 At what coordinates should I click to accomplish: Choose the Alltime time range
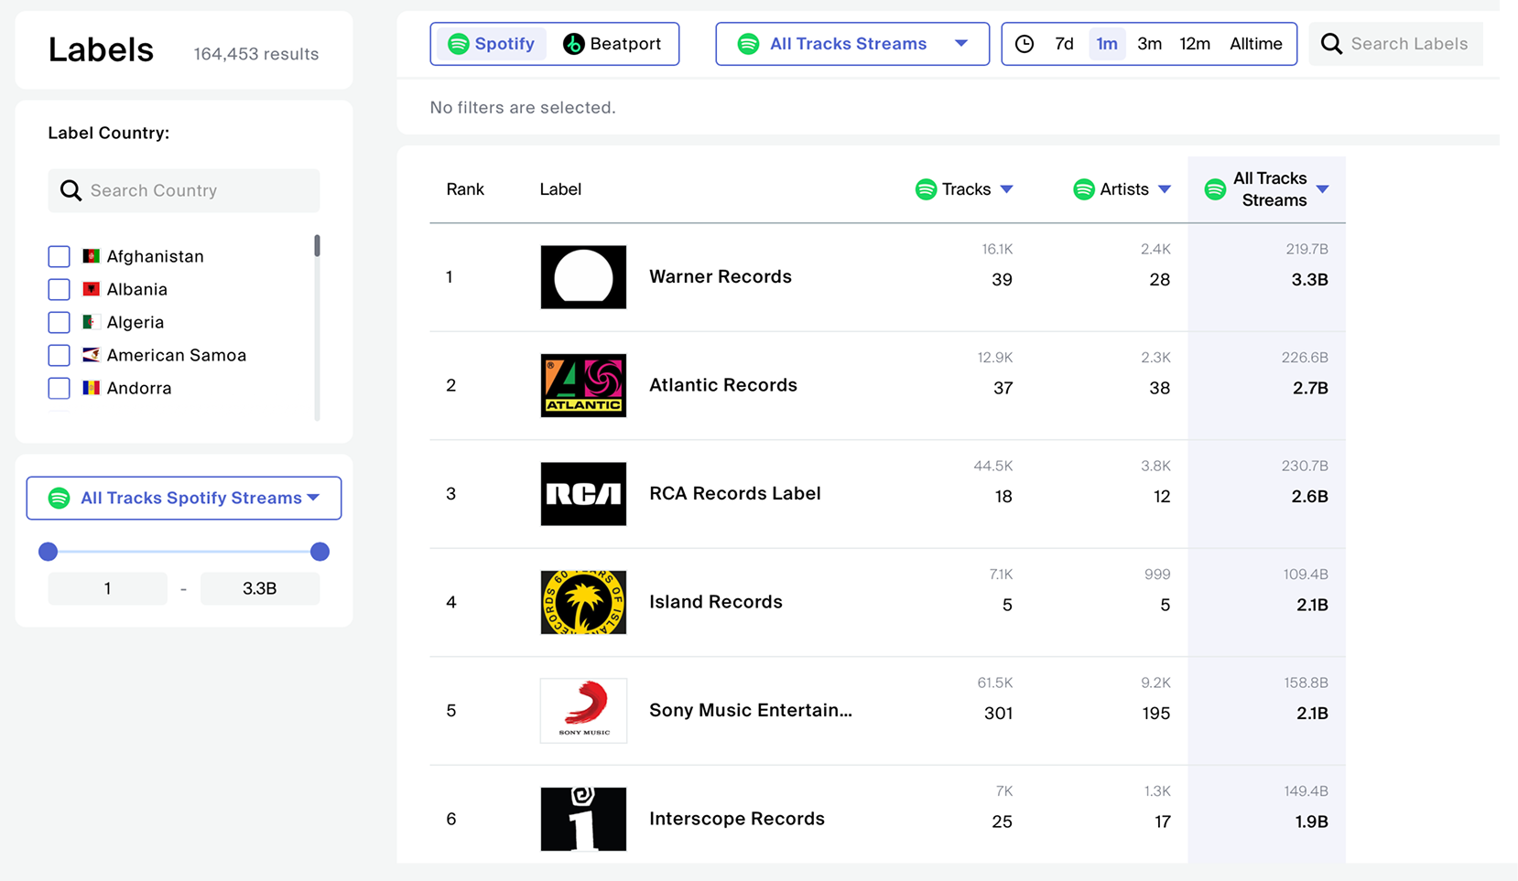pos(1255,44)
